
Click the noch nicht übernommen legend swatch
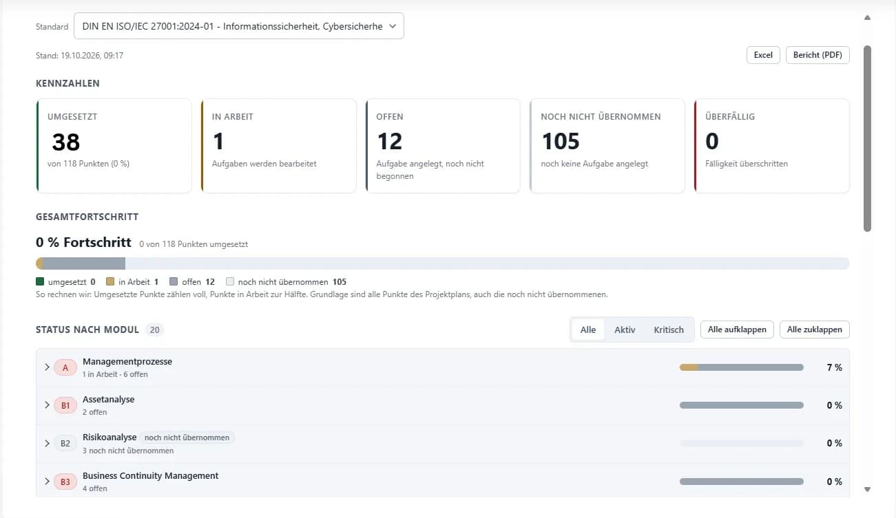click(x=230, y=282)
